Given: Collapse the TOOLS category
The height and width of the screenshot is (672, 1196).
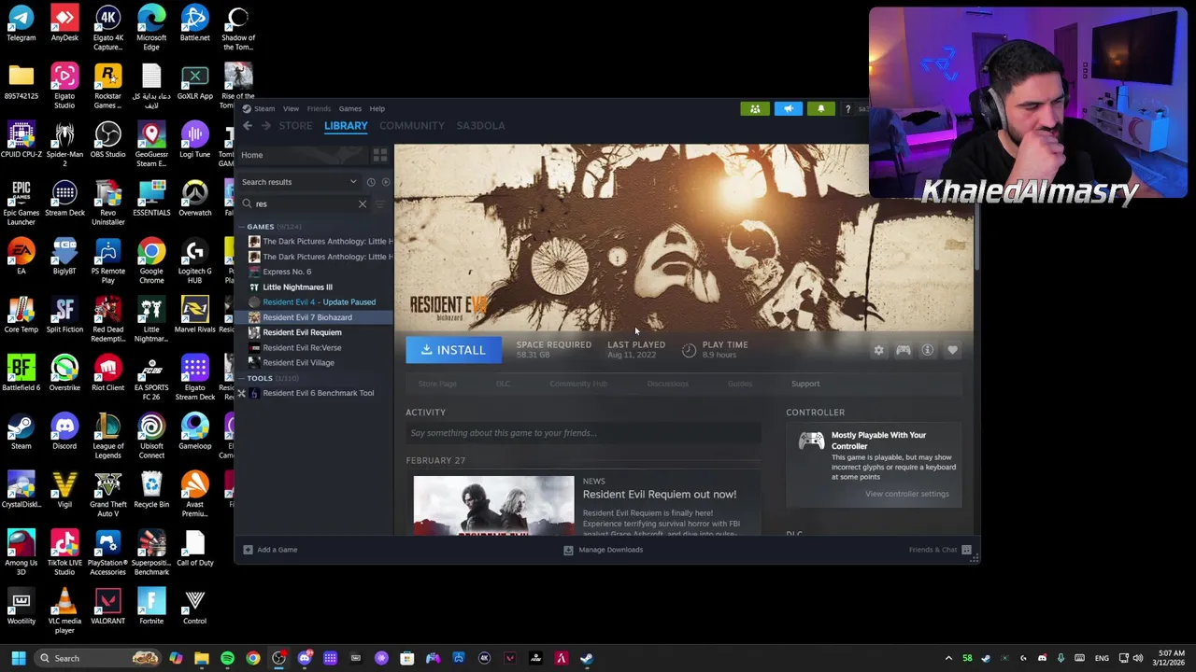Looking at the screenshot, I should [x=242, y=378].
